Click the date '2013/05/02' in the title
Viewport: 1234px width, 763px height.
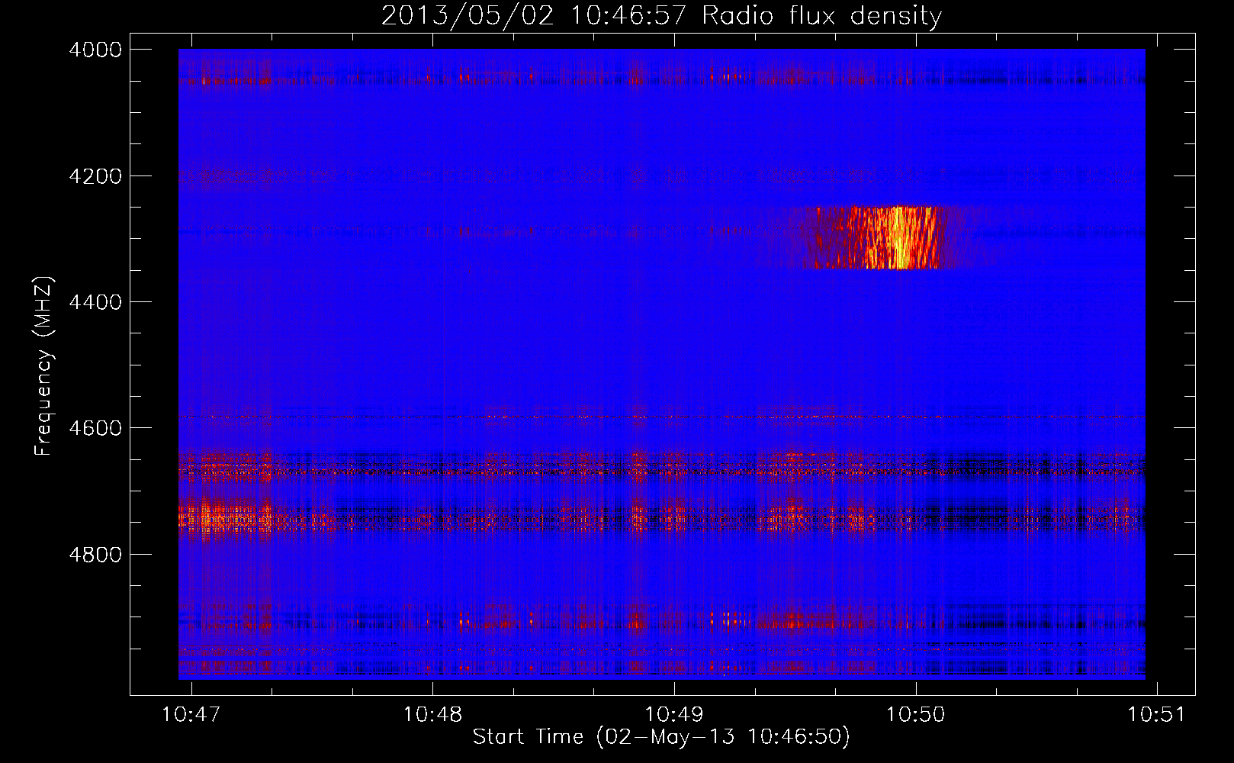[x=468, y=16]
